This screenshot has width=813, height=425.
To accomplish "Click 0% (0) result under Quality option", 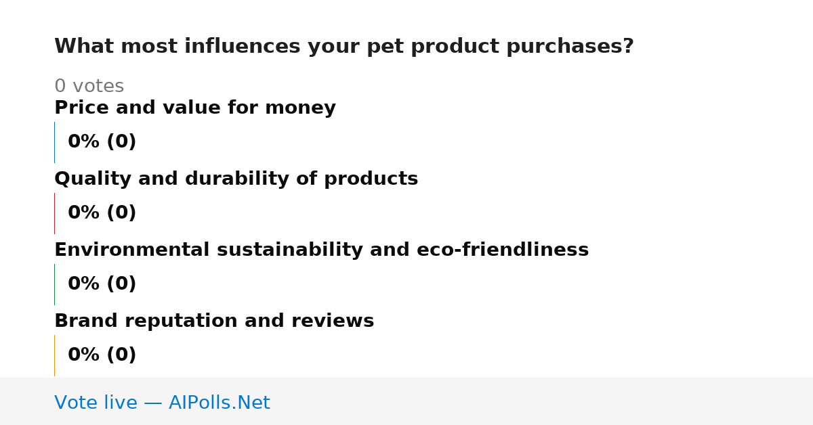I will 102,213.
